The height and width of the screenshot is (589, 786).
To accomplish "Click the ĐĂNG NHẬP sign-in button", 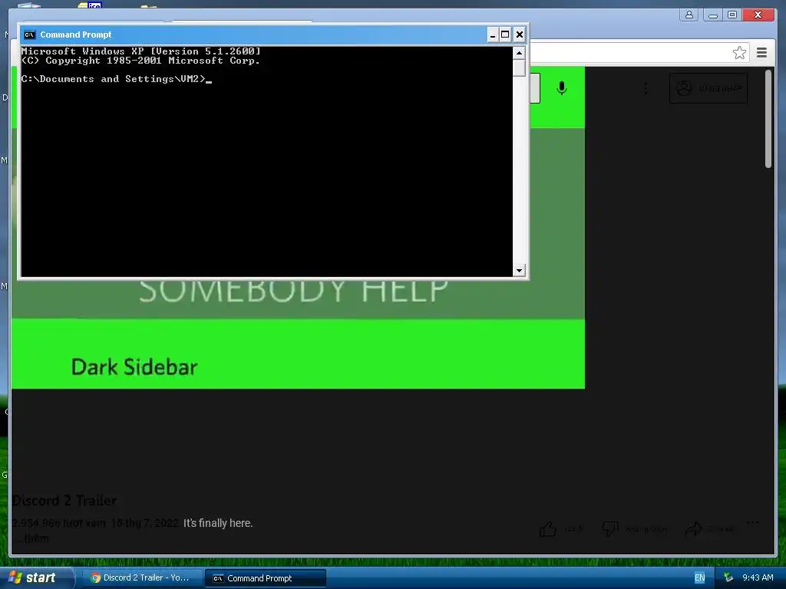I will [708, 89].
